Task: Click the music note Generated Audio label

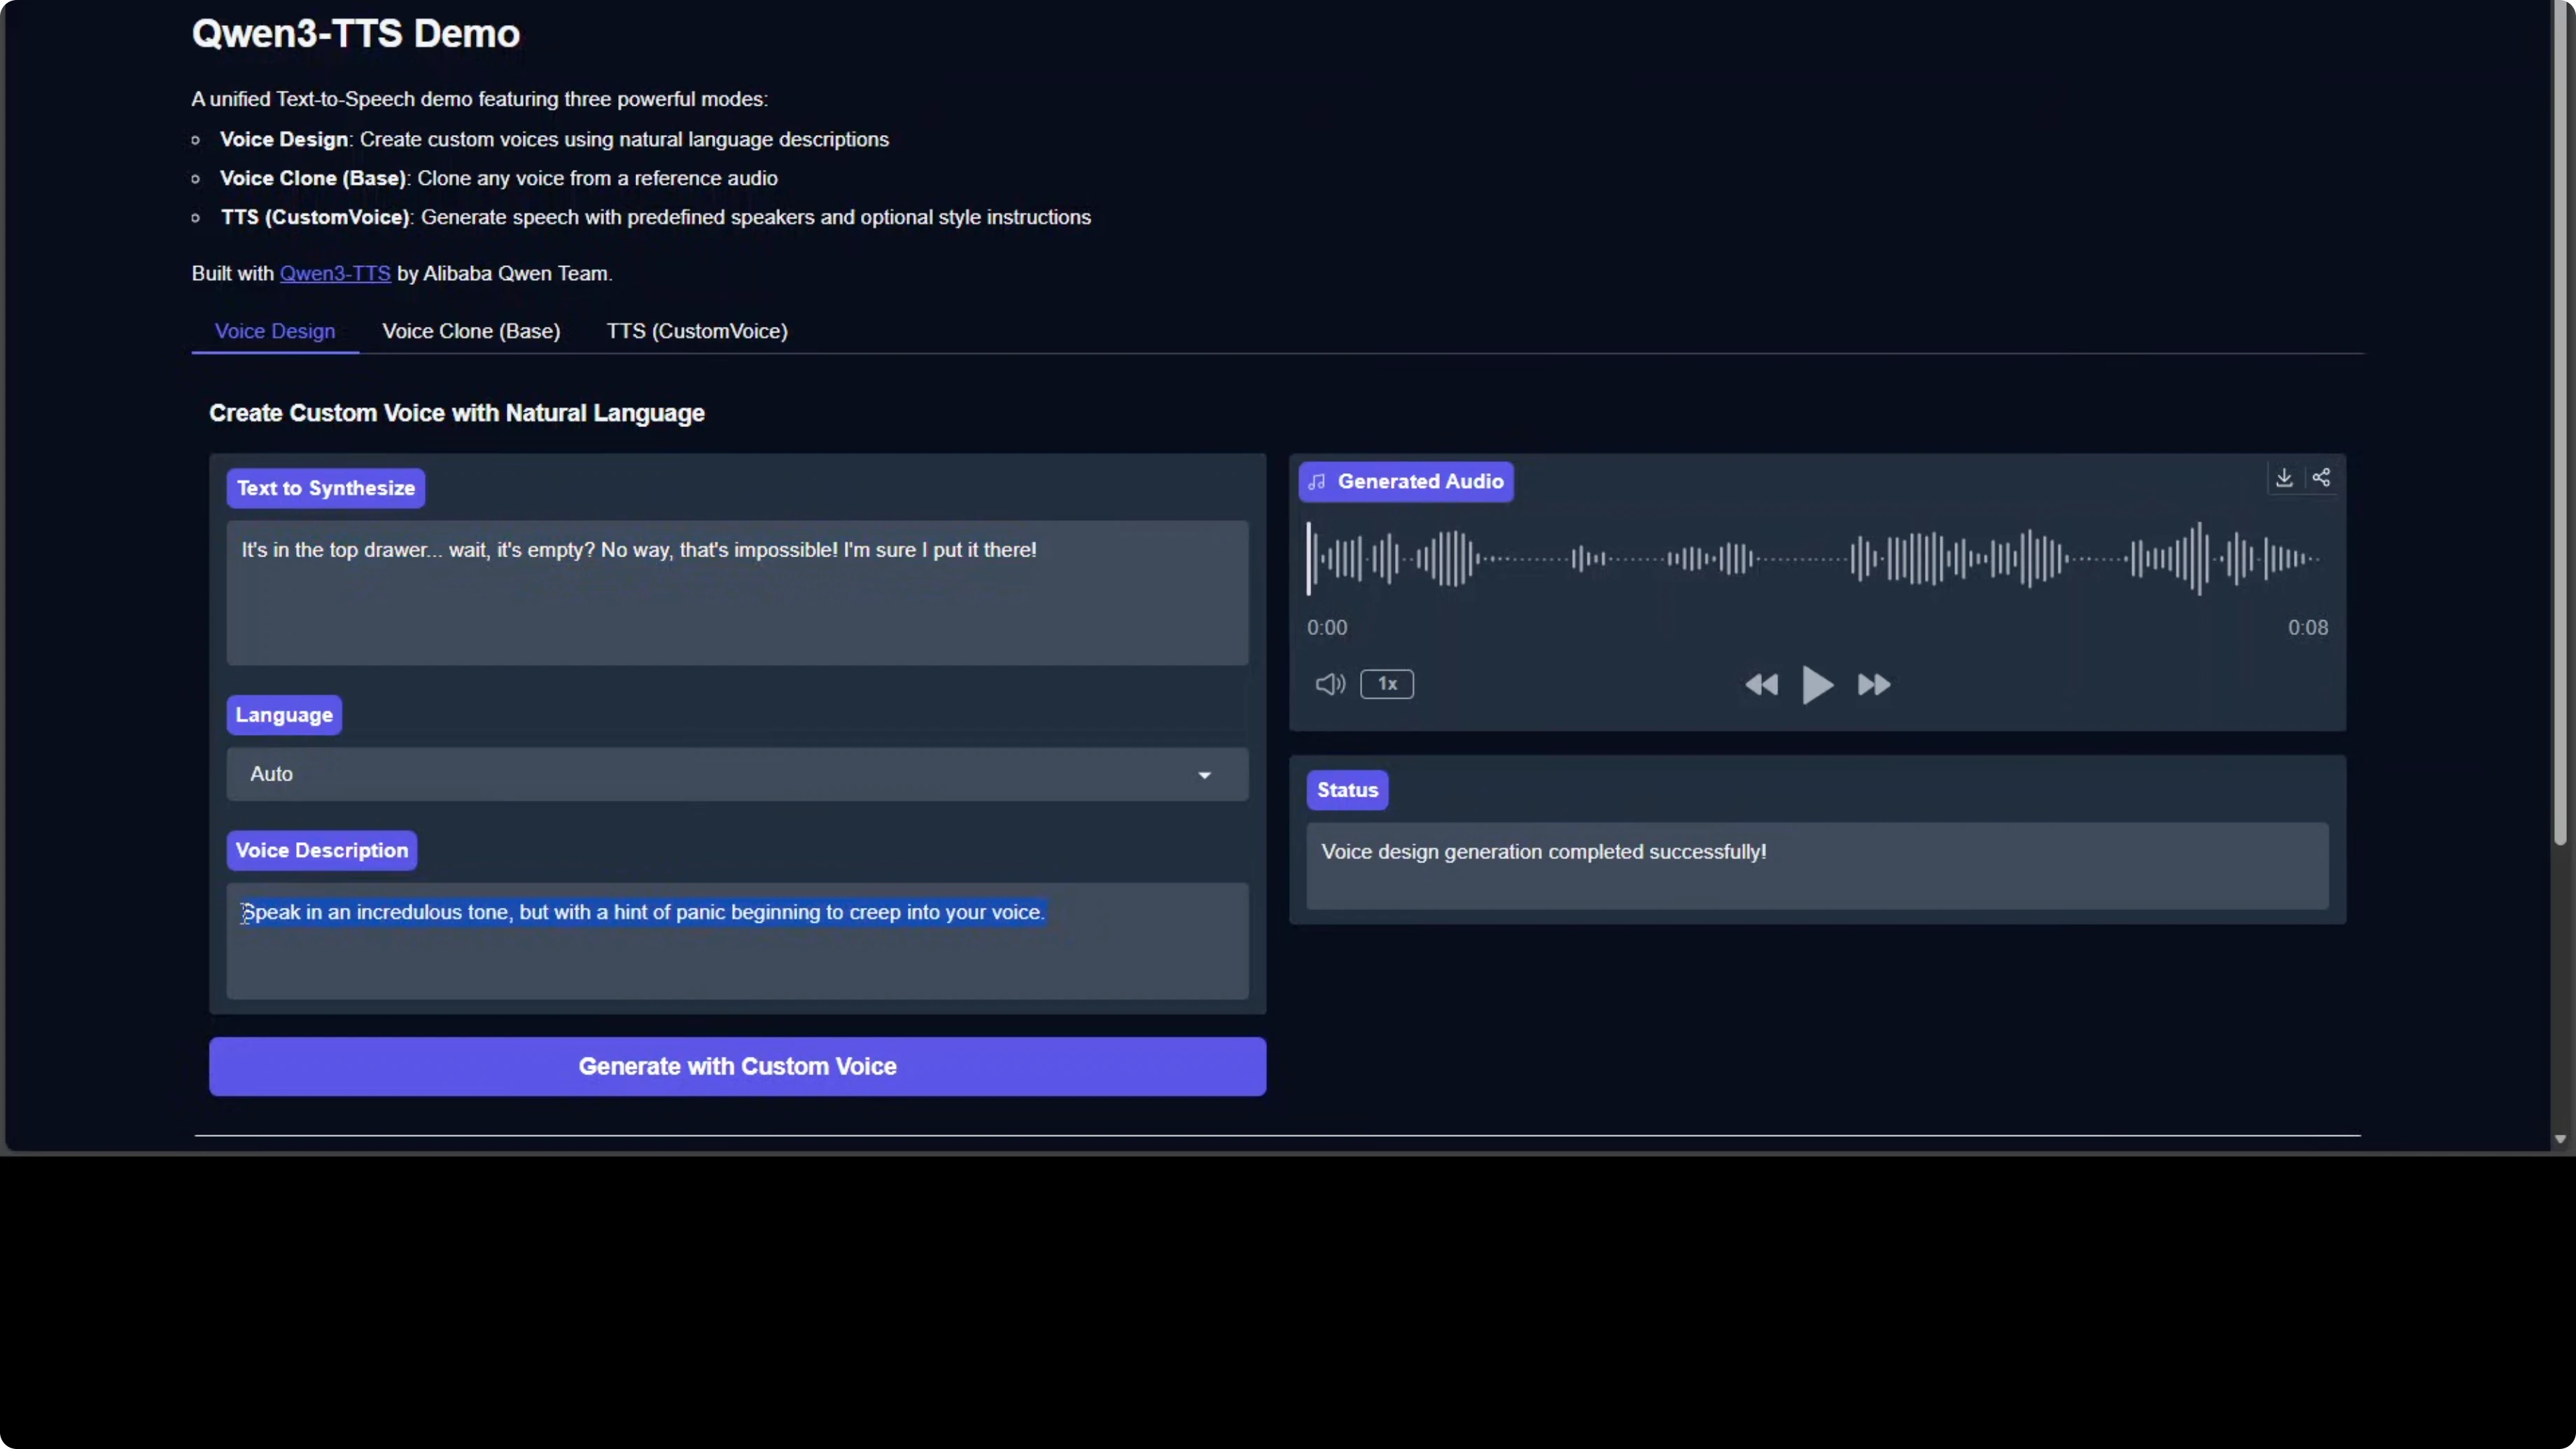Action: [x=1405, y=482]
